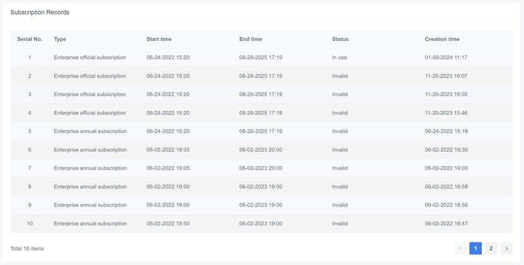The image size is (524, 265).
Task: Open page 2 of records
Action: (491, 249)
